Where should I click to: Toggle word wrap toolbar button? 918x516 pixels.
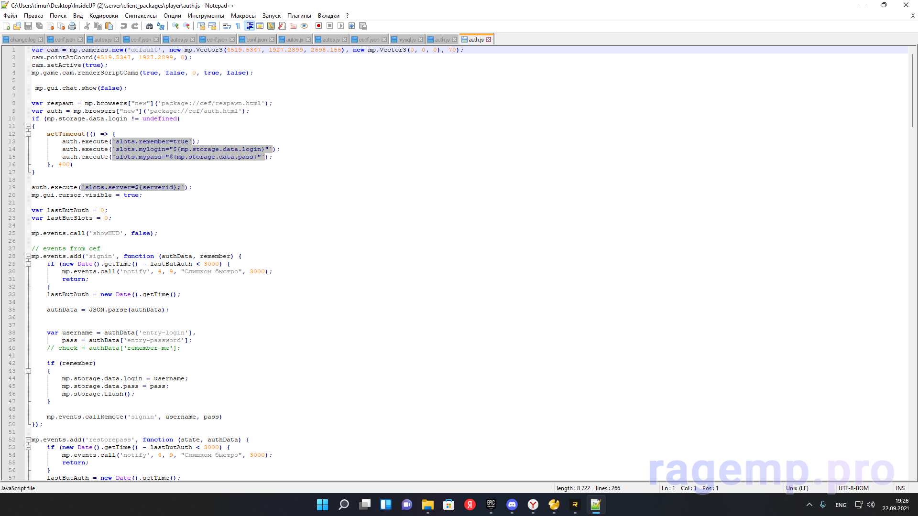[227, 26]
